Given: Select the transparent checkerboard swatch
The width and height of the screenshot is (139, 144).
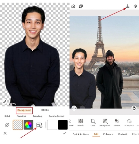Looking at the screenshot, I should pyautogui.click(x=18, y=125).
